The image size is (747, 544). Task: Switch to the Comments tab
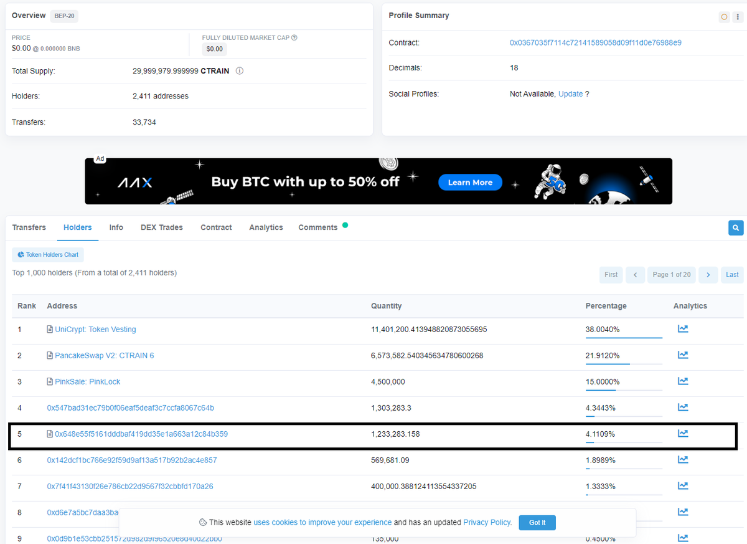[x=318, y=227]
